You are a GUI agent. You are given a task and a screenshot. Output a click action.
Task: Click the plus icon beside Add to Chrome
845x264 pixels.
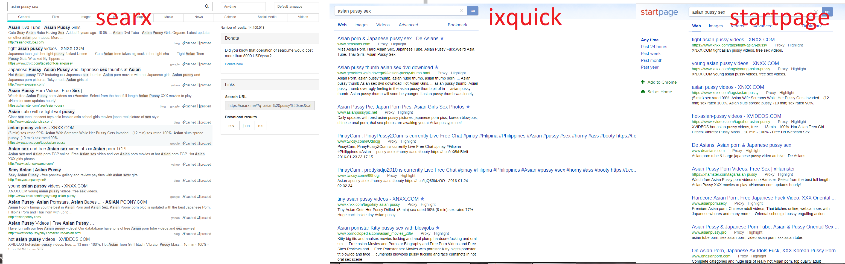pyautogui.click(x=643, y=82)
